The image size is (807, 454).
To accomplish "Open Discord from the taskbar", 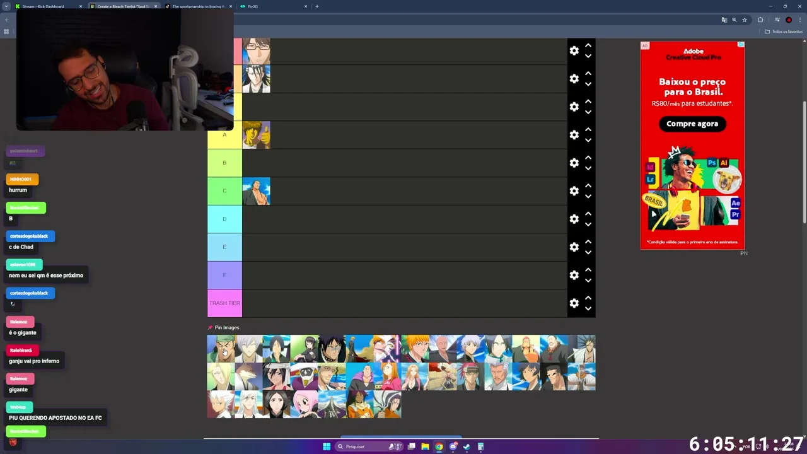I will point(453,446).
